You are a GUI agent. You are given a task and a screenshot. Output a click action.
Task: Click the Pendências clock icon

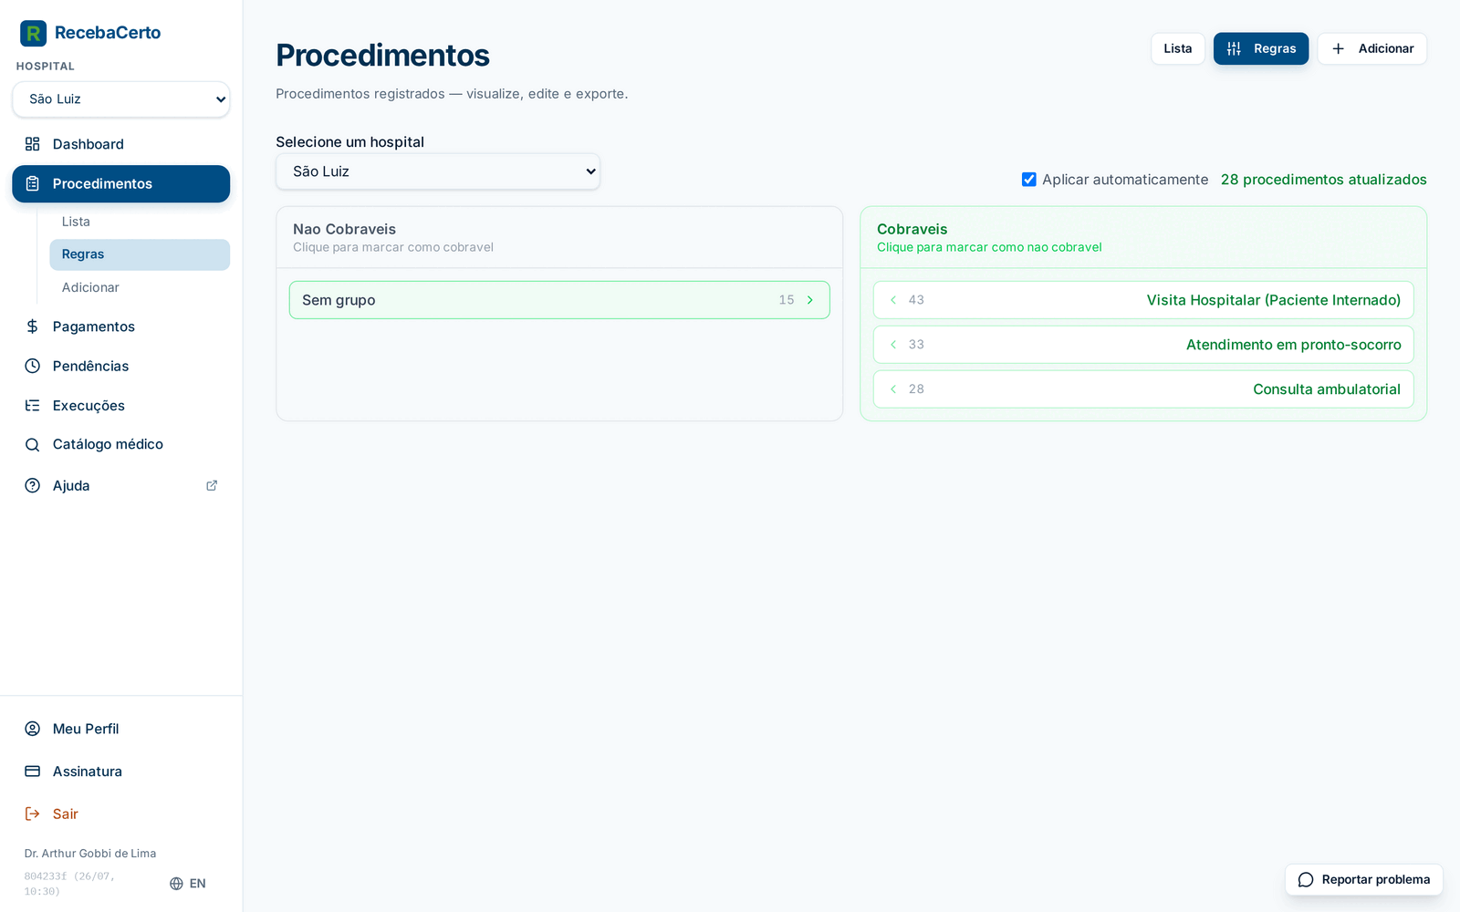click(33, 366)
